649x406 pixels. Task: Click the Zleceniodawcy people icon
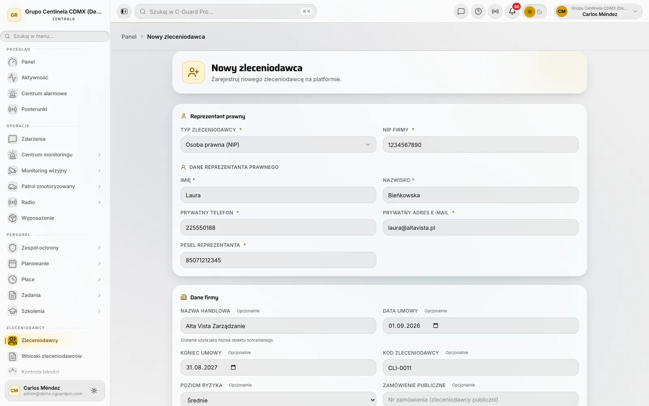(13, 340)
